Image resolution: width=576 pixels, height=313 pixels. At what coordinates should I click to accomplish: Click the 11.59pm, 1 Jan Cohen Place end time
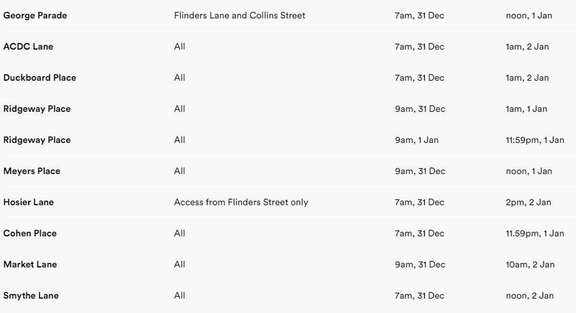coord(535,233)
